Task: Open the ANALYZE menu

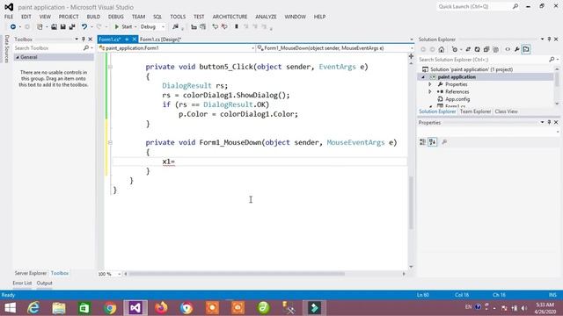Action: pyautogui.click(x=266, y=17)
